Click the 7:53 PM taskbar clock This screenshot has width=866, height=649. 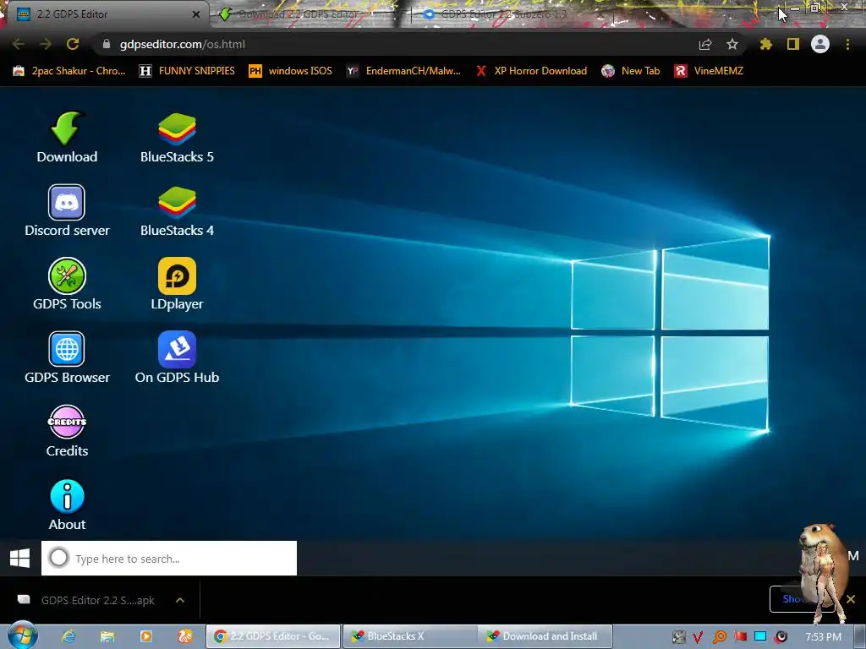(x=823, y=637)
